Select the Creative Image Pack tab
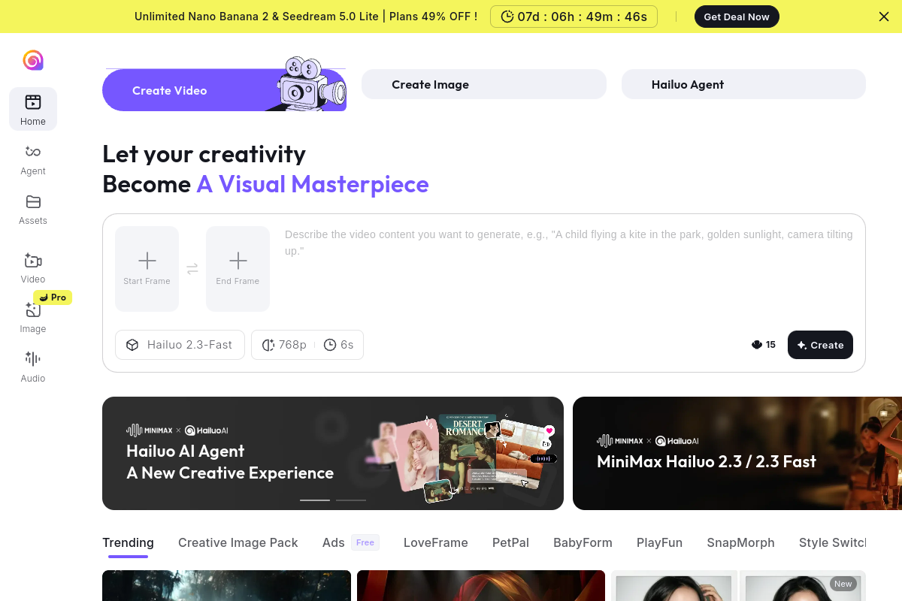Image resolution: width=902 pixels, height=601 pixels. pyautogui.click(x=238, y=542)
